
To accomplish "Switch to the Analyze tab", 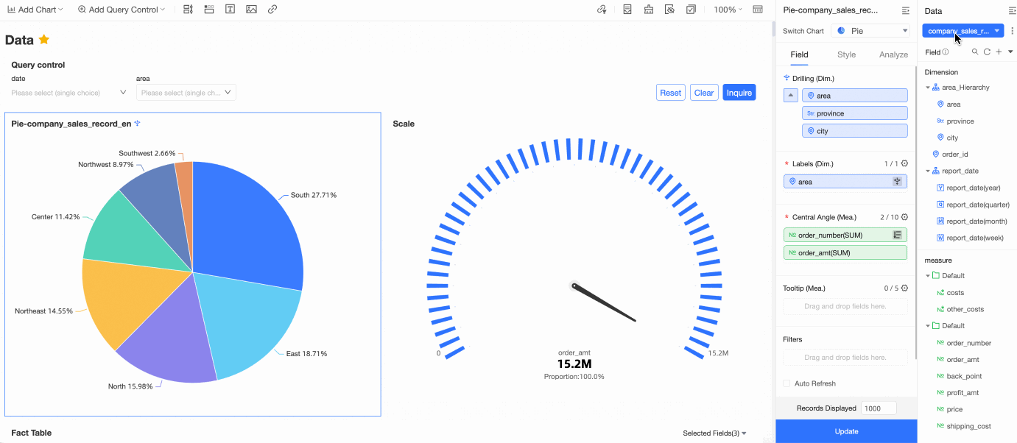I will [893, 54].
